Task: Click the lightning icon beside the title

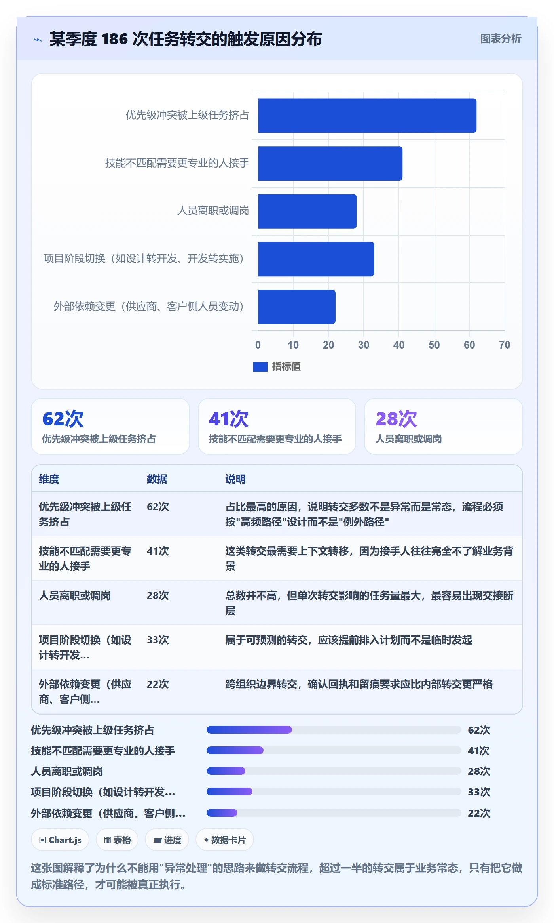Action: [x=38, y=39]
